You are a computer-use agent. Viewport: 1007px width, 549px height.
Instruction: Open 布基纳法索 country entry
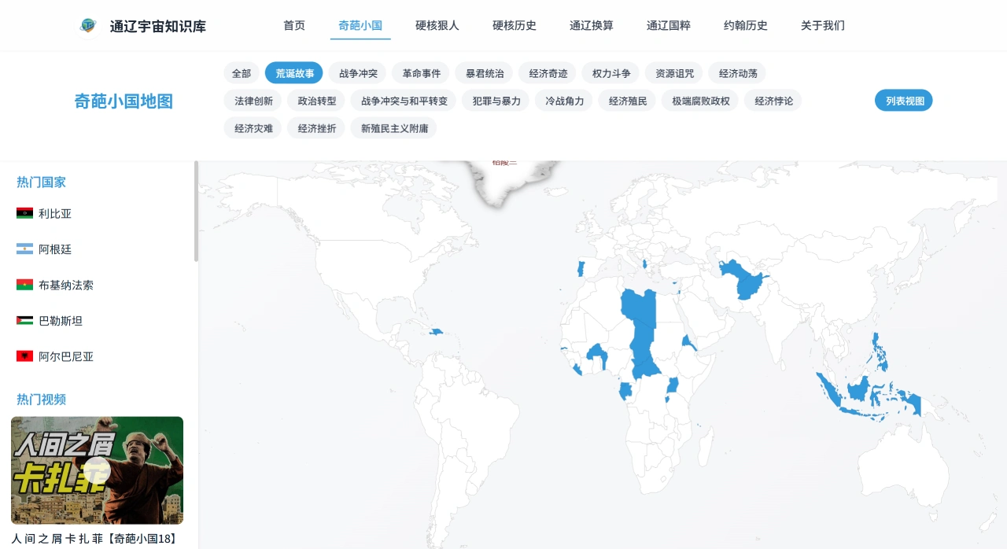66,285
